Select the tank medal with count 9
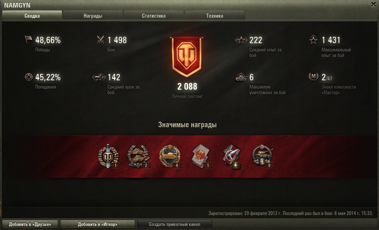This screenshot has height=230, width=379. pyautogui.click(x=263, y=156)
